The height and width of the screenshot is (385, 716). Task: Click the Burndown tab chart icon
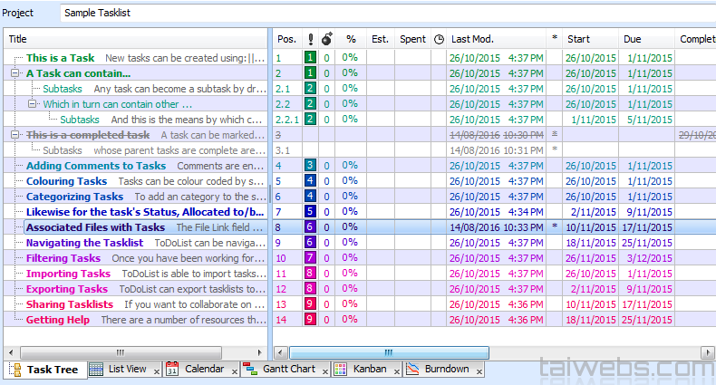pyautogui.click(x=411, y=369)
